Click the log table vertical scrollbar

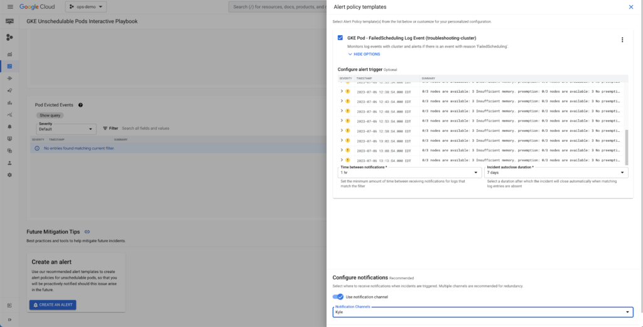(626, 147)
